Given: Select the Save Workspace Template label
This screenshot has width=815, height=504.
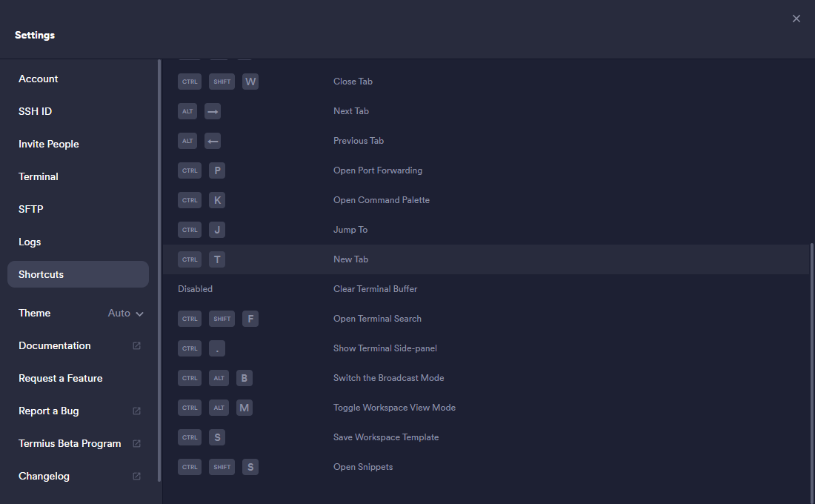Looking at the screenshot, I should point(386,437).
